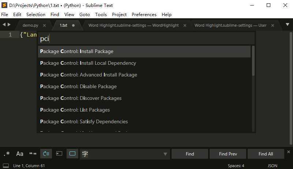Image resolution: width=293 pixels, height=169 pixels.
Task: Open the panel switcher icon in status bar
Action: pyautogui.click(x=6, y=166)
